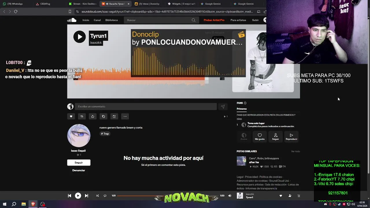
Task: Open the Tyrun1 thumbnail in player bar
Action: [240, 196]
